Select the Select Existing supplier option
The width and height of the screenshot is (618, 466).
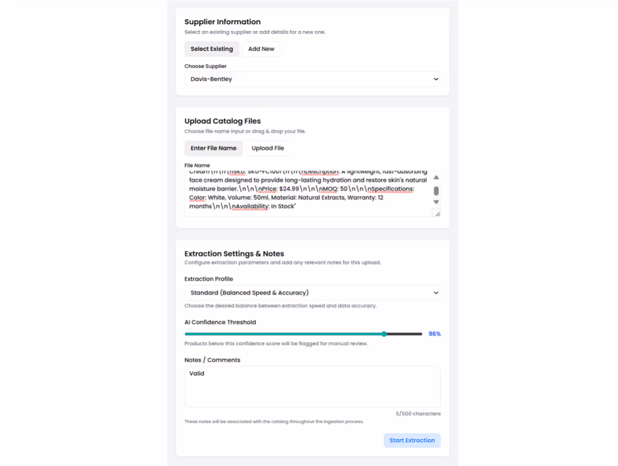pos(211,49)
